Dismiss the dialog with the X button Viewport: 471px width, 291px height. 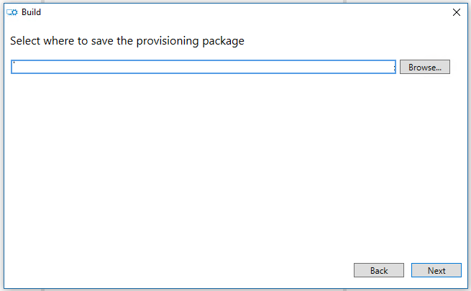[456, 11]
